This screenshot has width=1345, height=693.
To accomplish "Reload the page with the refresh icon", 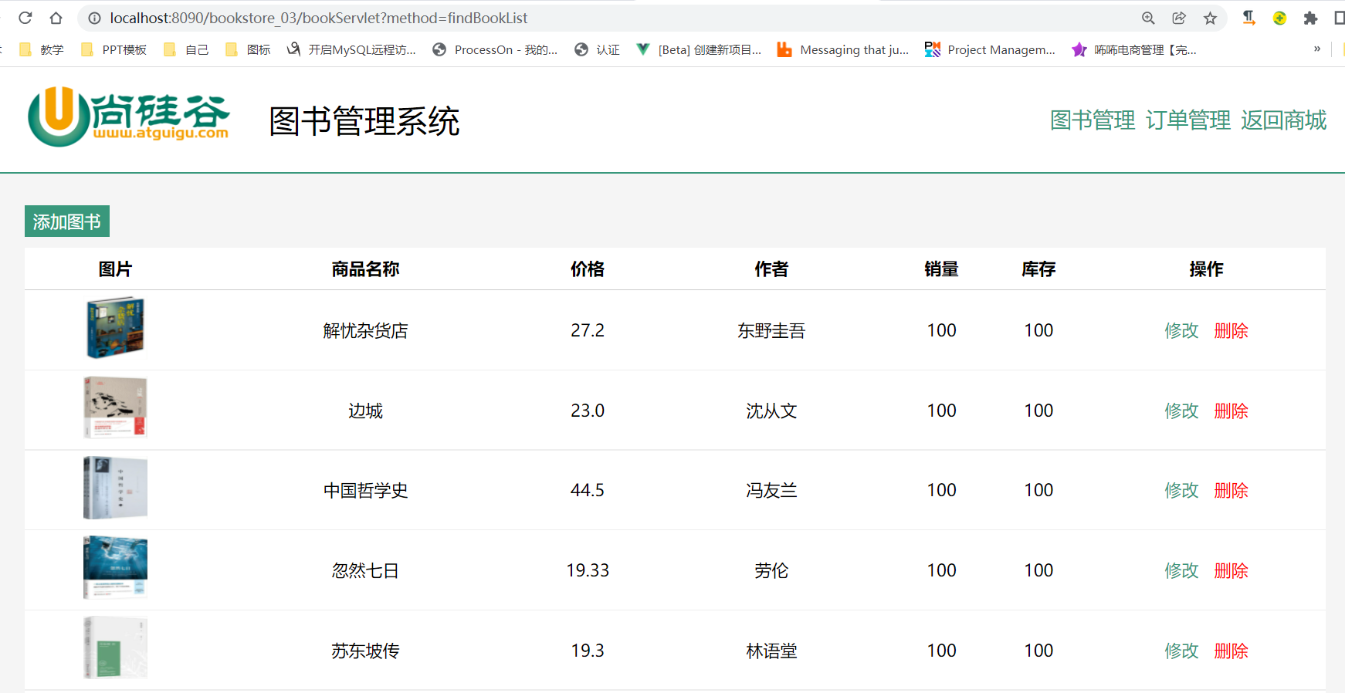I will (25, 18).
